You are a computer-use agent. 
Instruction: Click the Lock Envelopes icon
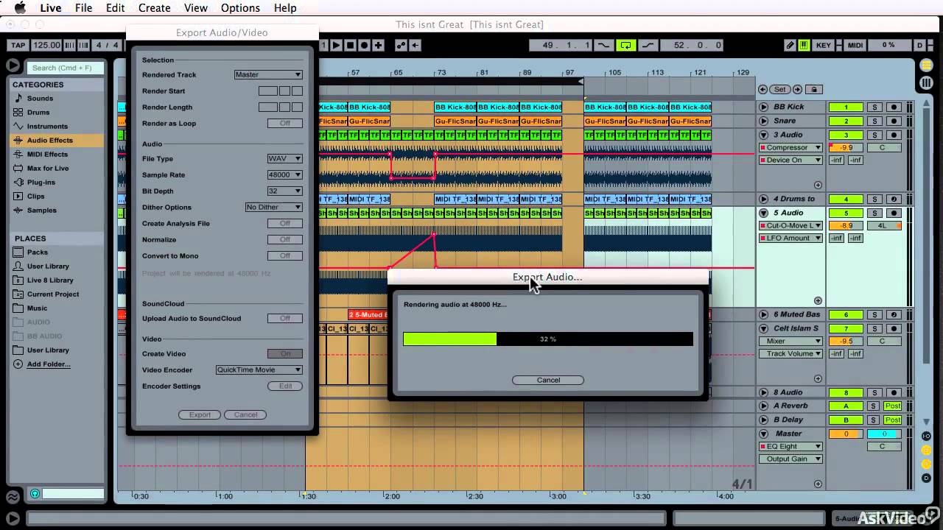pyautogui.click(x=813, y=90)
